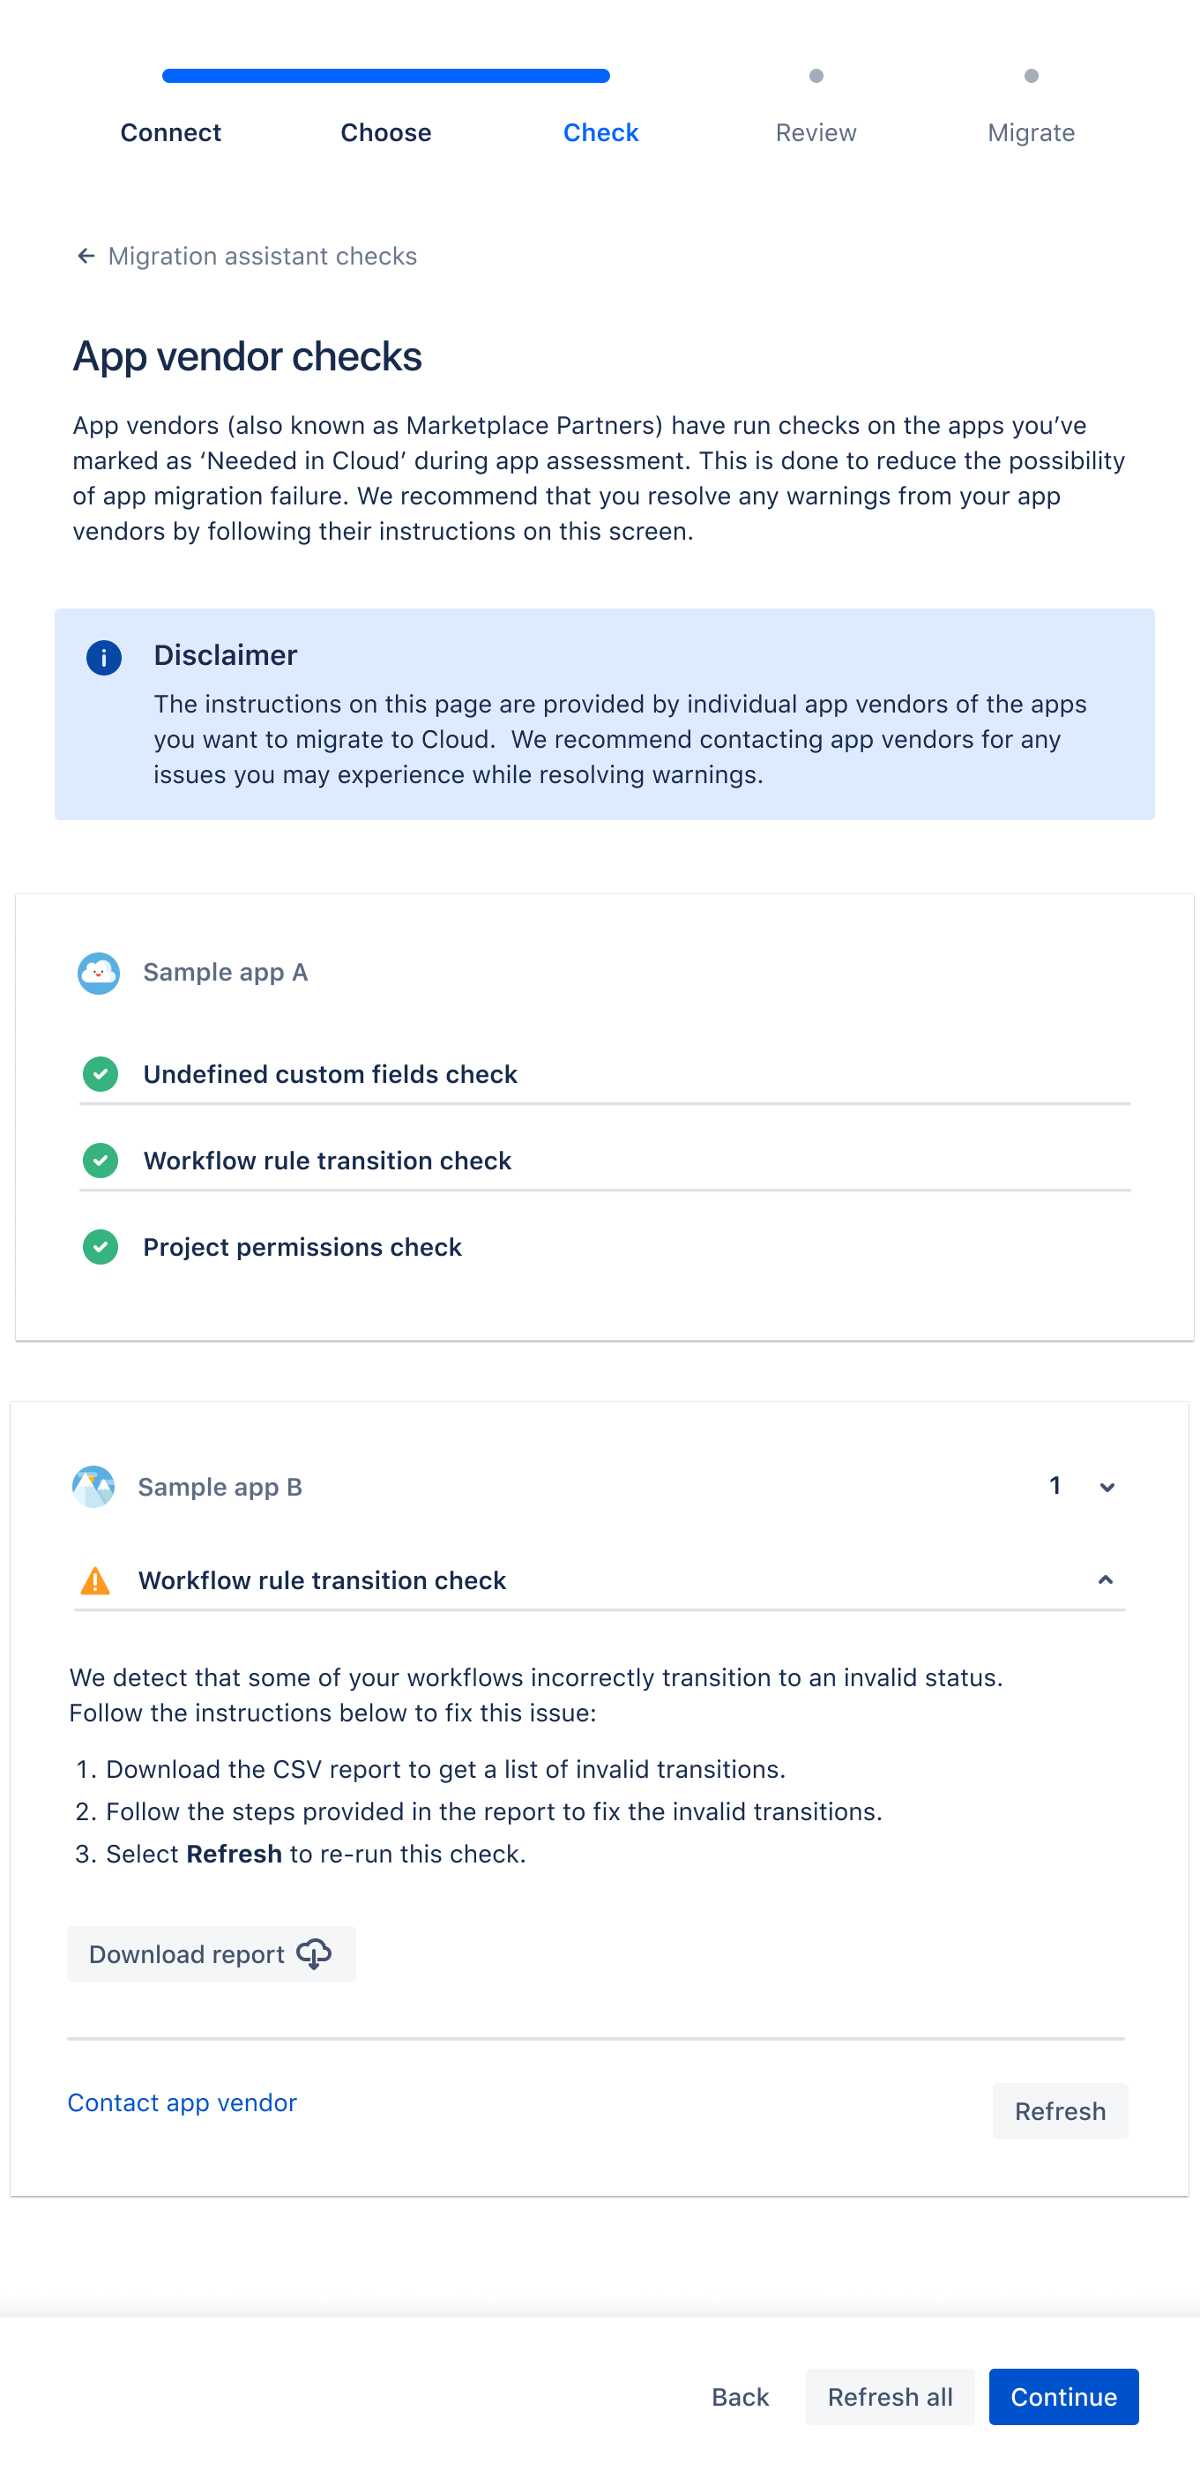Open the Choose step

pos(385,132)
